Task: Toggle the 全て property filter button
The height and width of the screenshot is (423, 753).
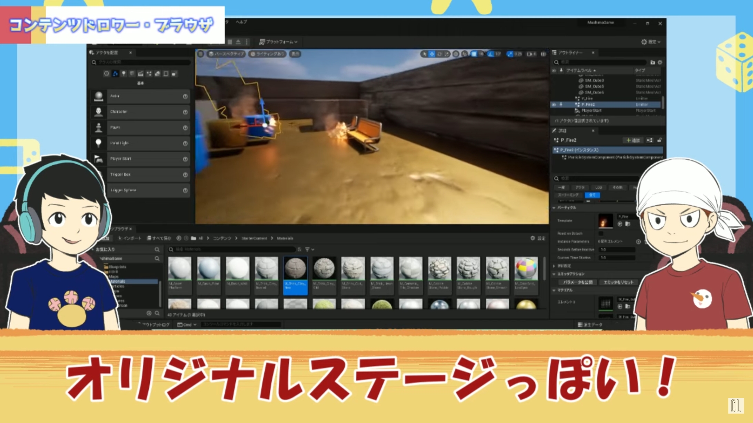Action: point(592,195)
